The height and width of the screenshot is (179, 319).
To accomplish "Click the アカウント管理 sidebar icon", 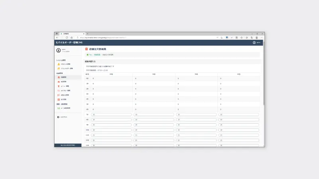I will tap(59, 64).
